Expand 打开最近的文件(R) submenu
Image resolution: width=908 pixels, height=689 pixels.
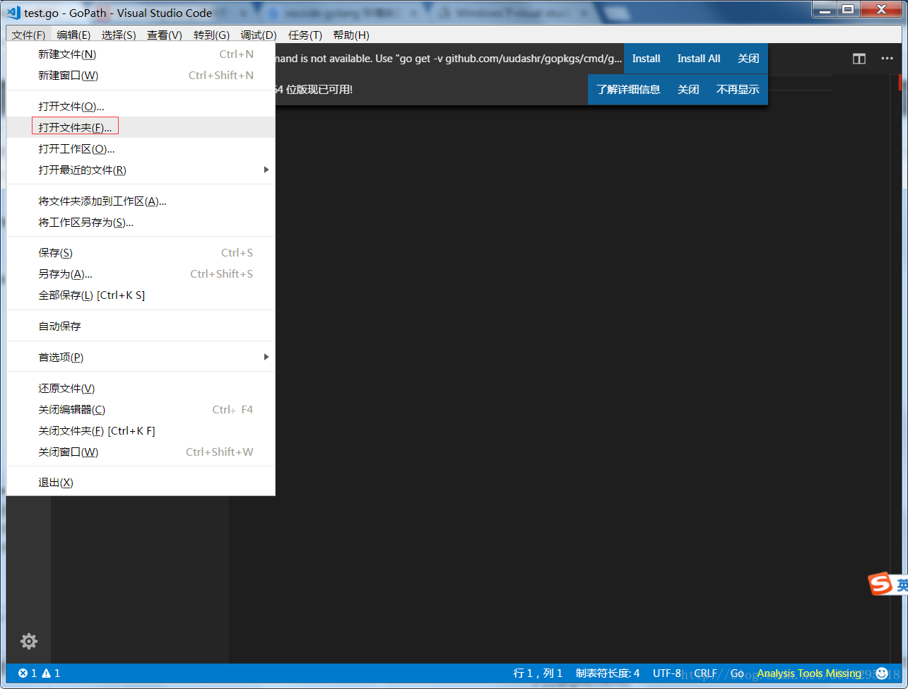[x=141, y=170]
